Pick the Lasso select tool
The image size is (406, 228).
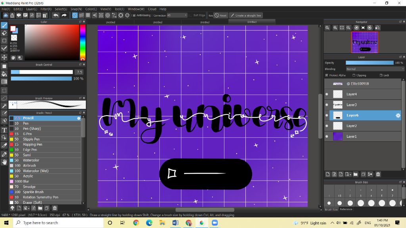[4, 98]
